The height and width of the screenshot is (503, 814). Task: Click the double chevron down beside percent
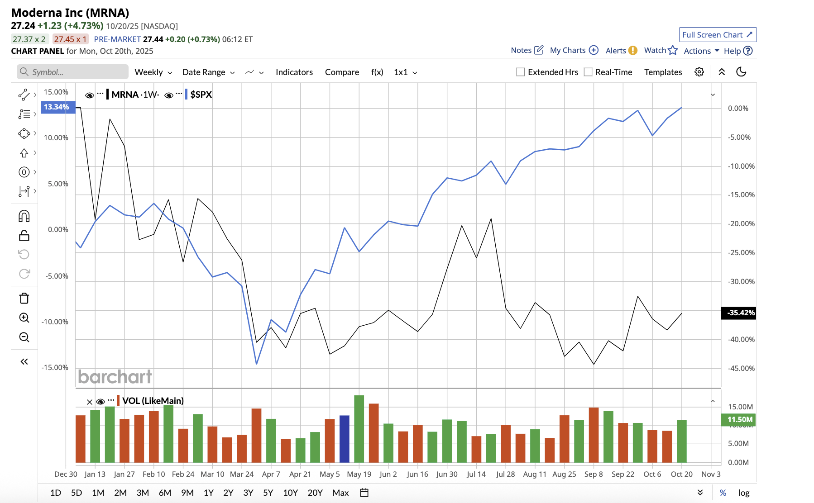click(700, 493)
